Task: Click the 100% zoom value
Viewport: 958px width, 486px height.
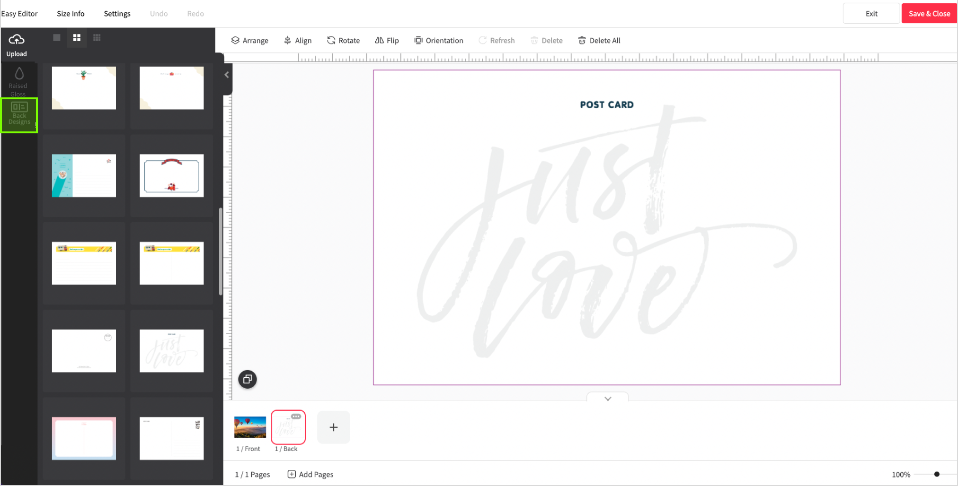Action: pos(901,475)
